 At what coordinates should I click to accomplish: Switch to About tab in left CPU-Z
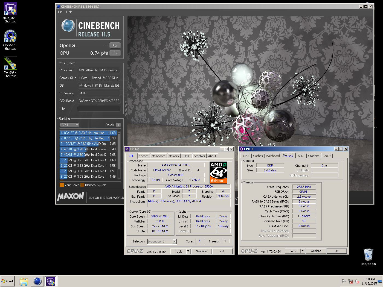pyautogui.click(x=212, y=156)
